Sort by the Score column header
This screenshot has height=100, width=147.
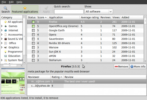pyautogui.click(x=42, y=18)
